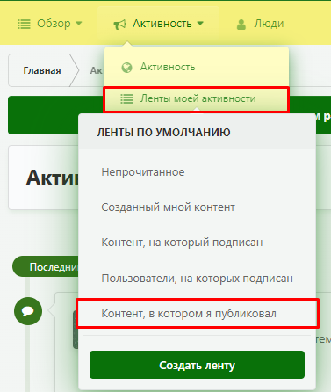The height and width of the screenshot is (392, 331).
Task: Click the Последние activity pill
Action: click(x=46, y=266)
